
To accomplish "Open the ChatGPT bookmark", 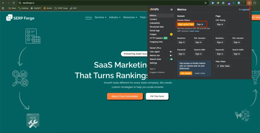I will tap(36, 8).
